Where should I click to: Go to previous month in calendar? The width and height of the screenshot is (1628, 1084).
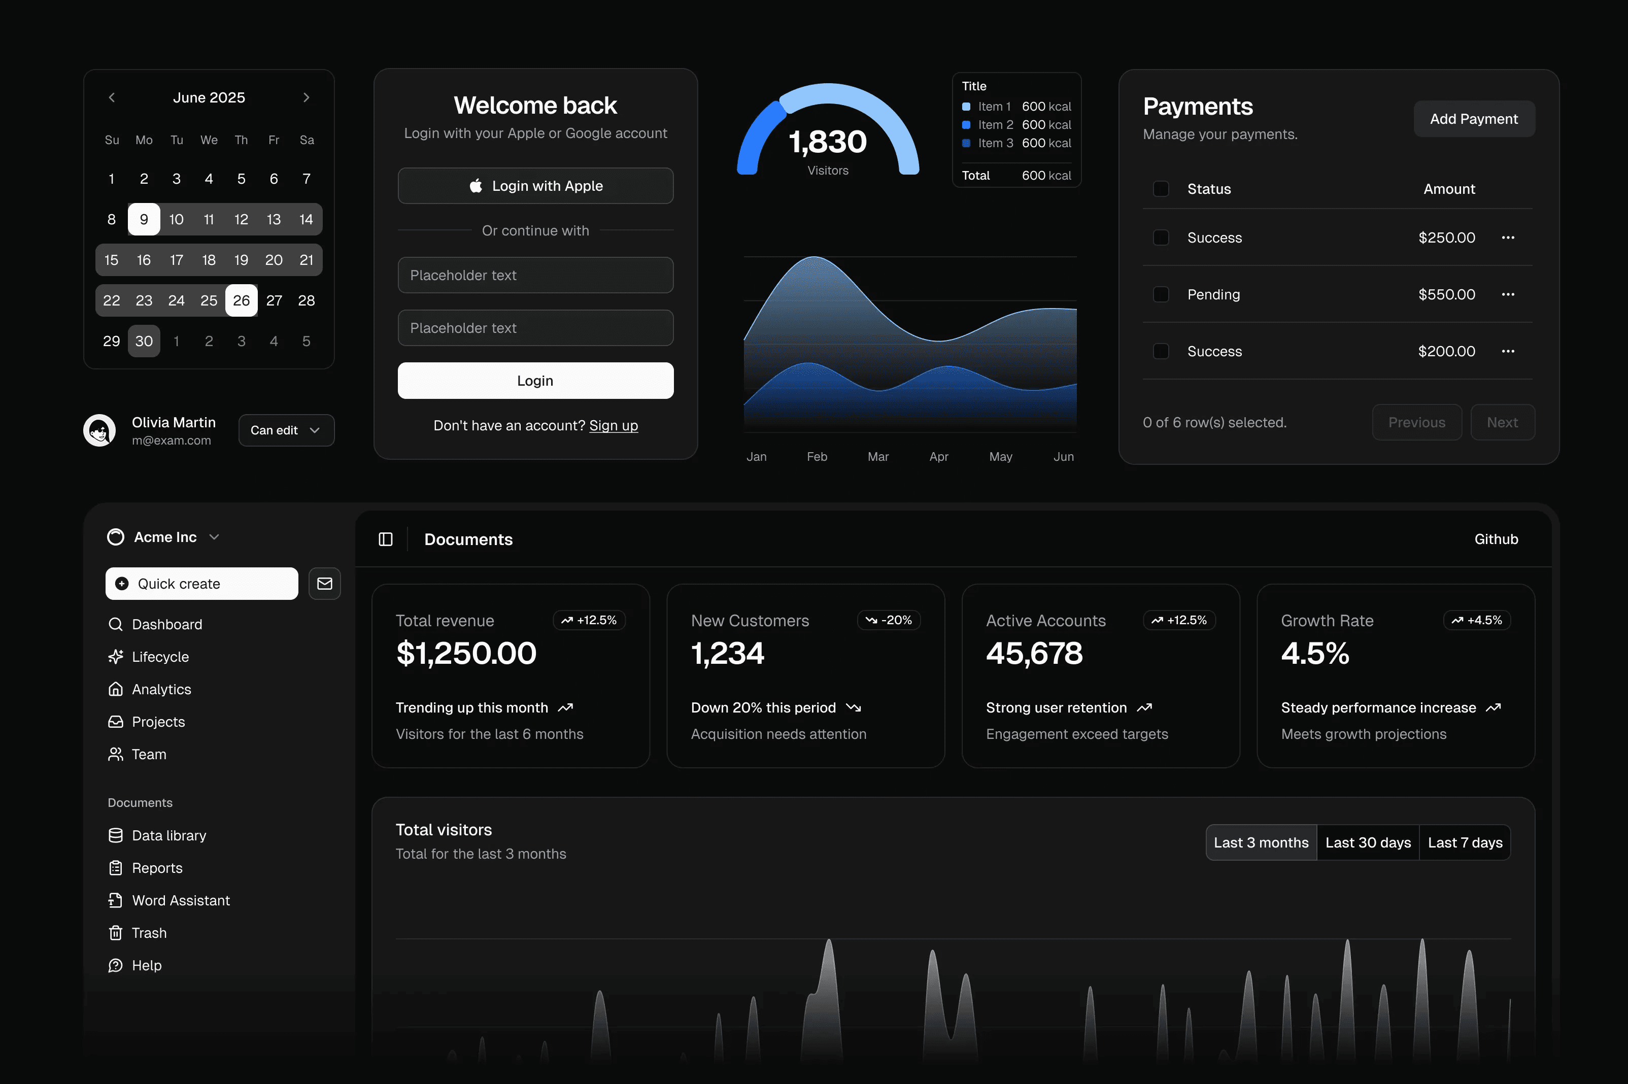coord(112,97)
